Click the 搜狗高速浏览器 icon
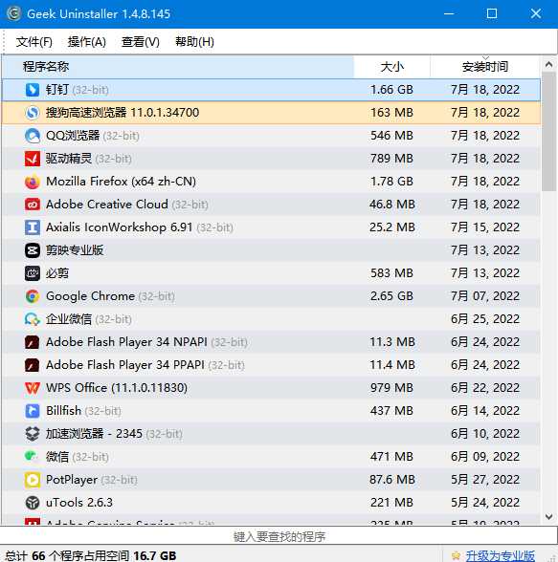558x562 pixels. [x=33, y=113]
